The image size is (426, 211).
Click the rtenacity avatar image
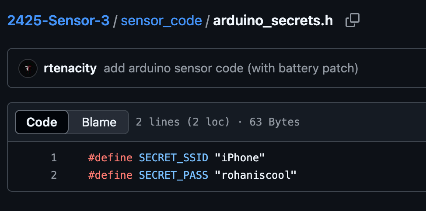point(27,68)
